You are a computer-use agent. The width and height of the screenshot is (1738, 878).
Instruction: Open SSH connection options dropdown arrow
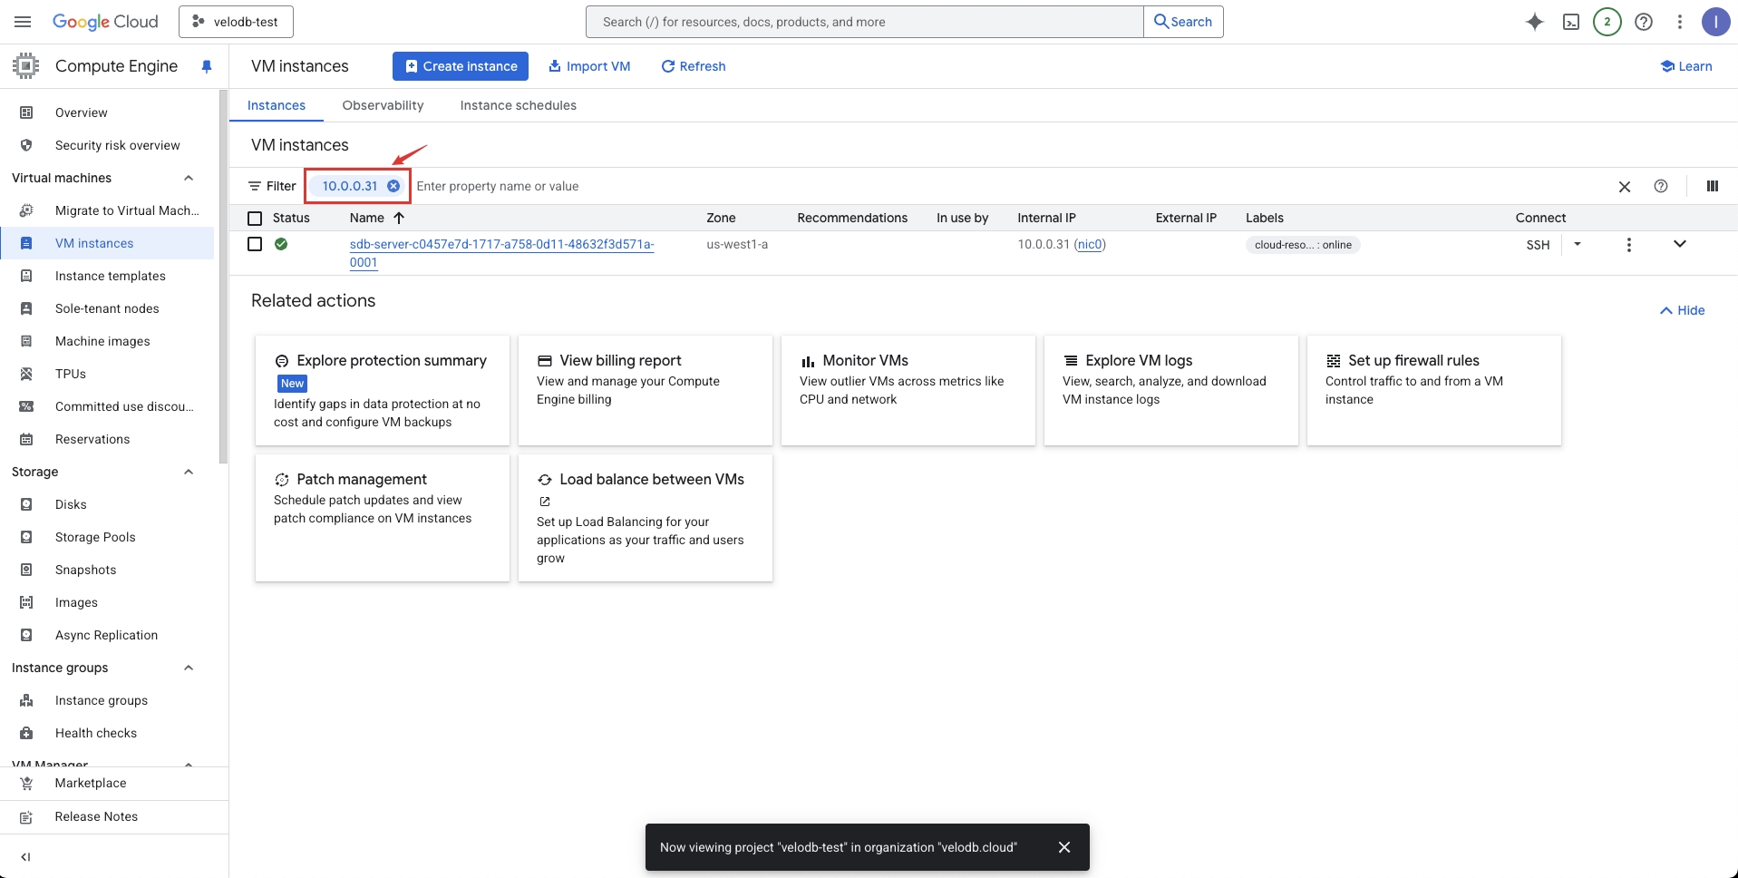tap(1578, 244)
